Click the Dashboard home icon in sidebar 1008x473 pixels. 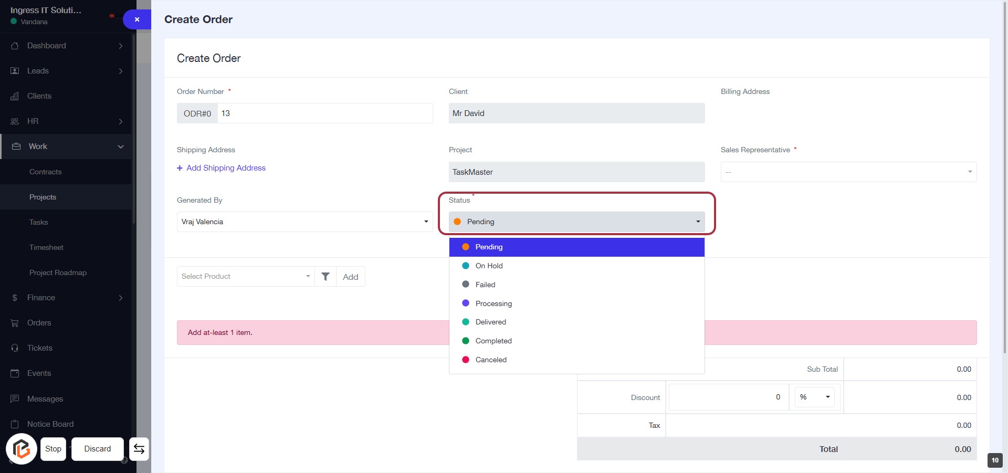tap(15, 46)
